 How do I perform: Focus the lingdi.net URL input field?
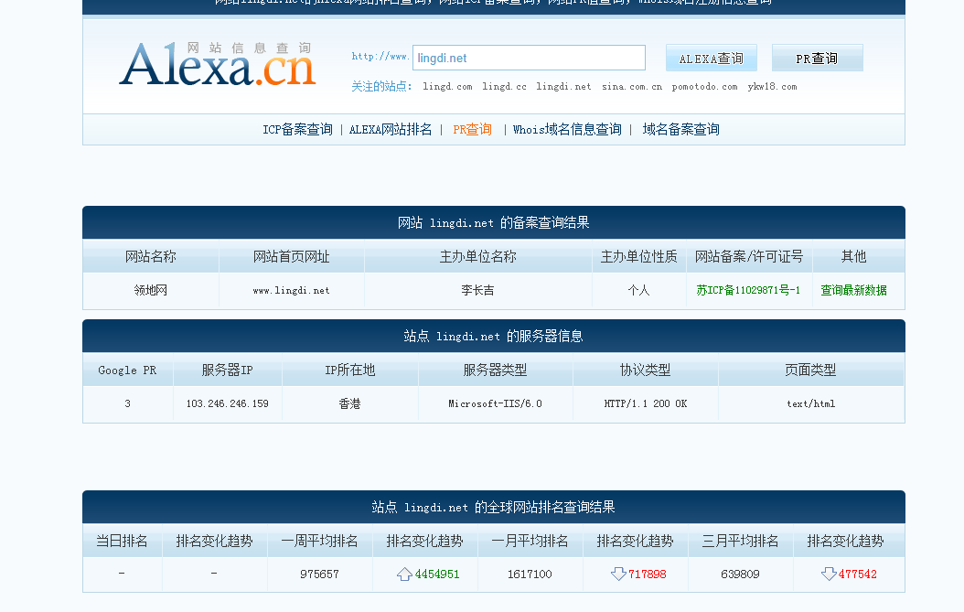529,58
